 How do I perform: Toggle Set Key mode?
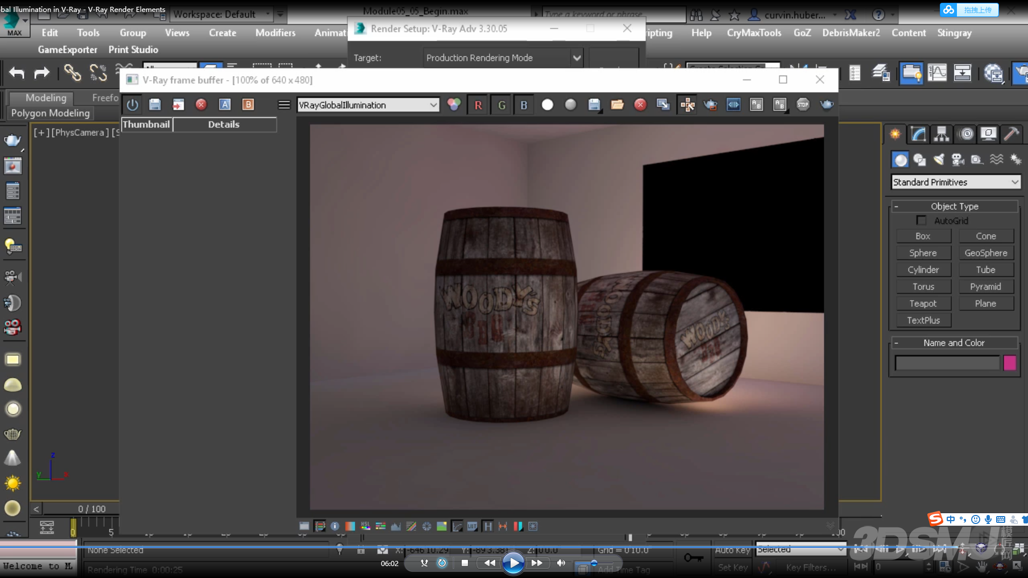[x=732, y=567]
